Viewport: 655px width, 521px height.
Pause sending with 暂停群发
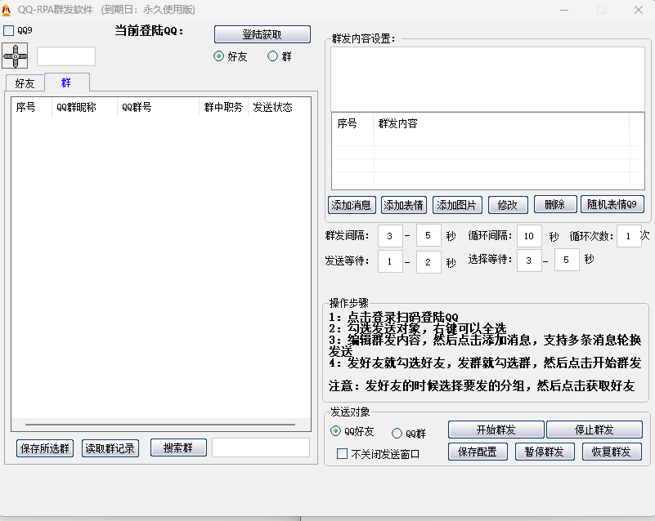[x=544, y=451]
